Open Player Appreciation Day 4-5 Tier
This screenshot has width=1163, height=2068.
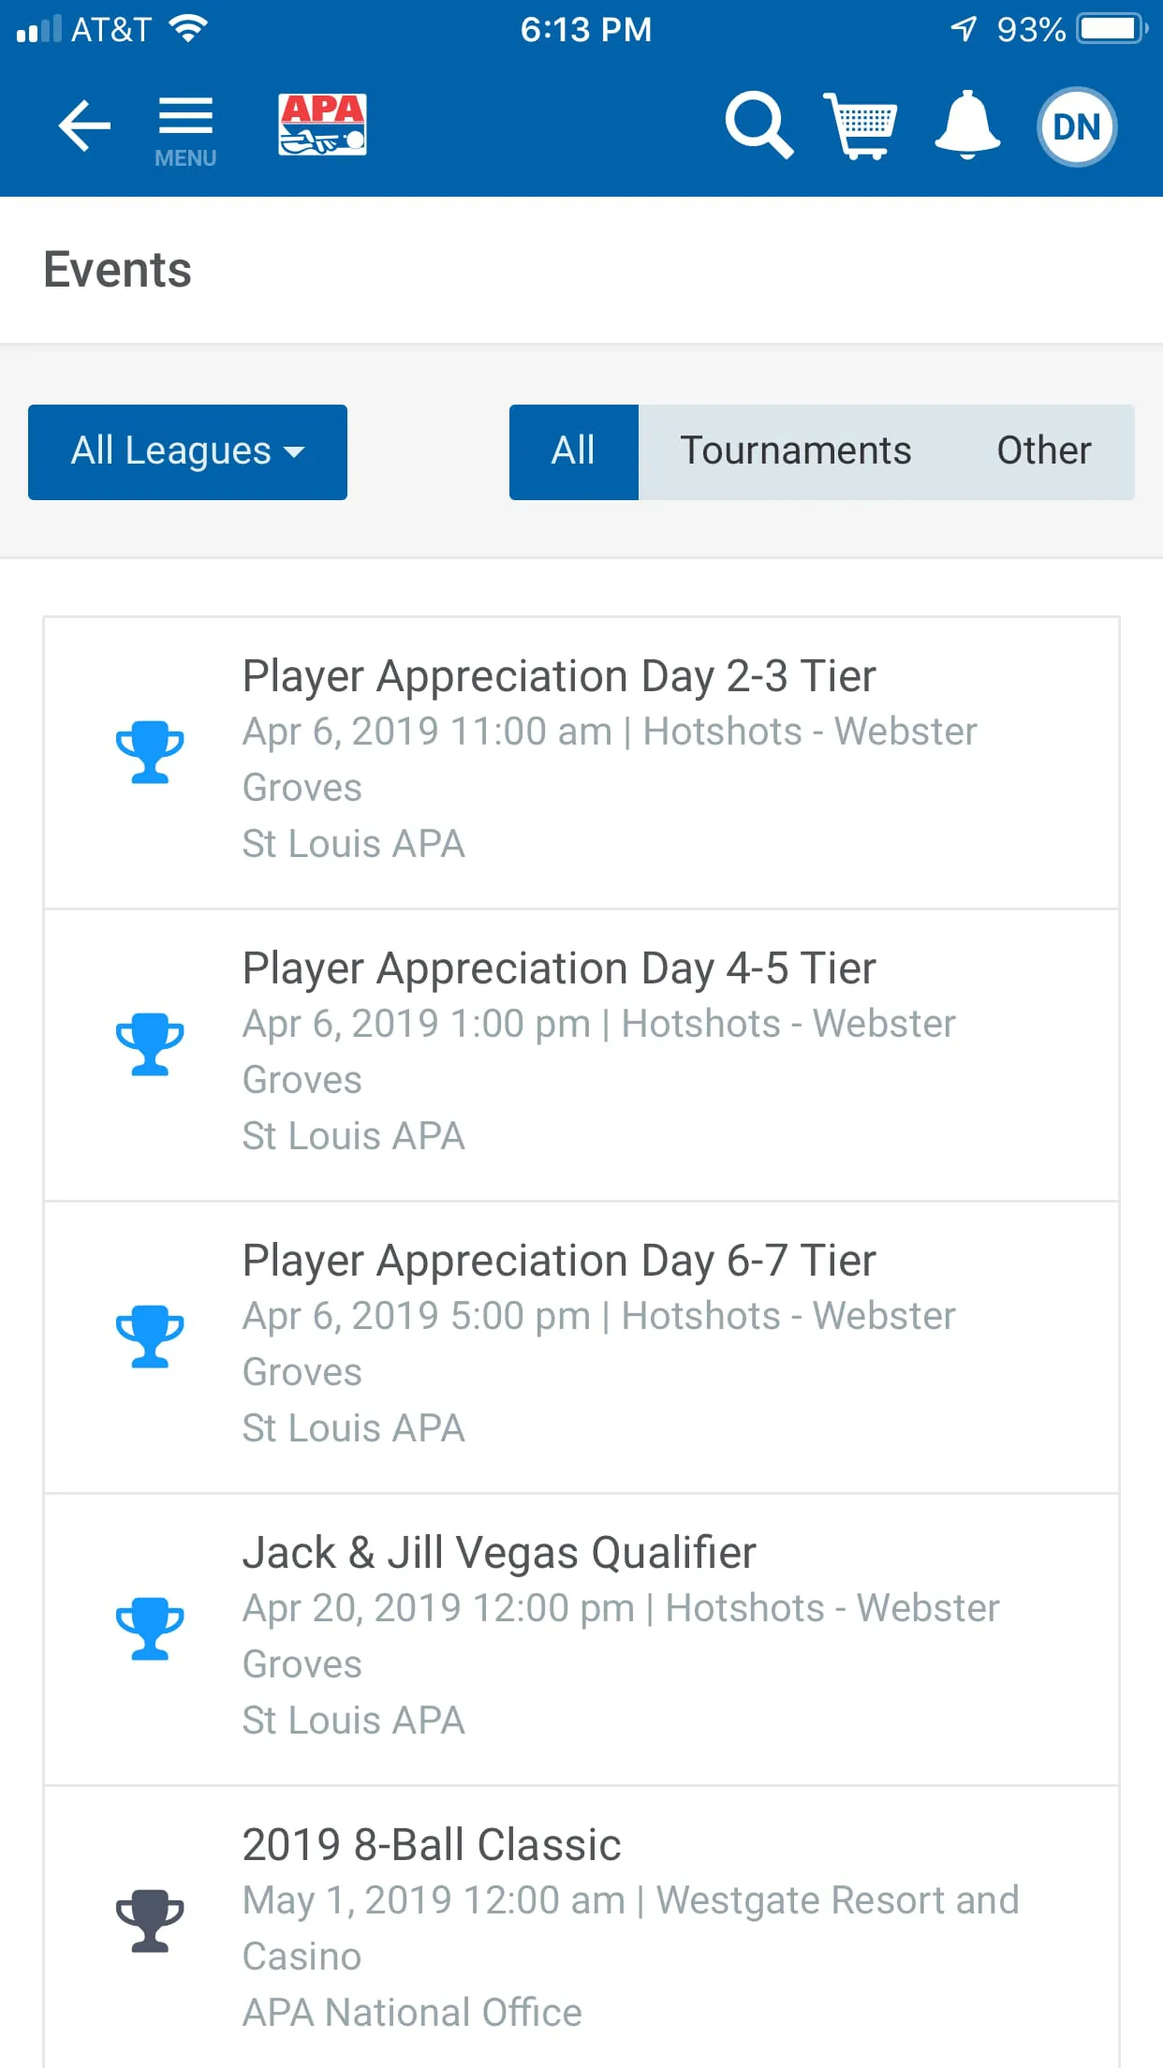tap(559, 968)
